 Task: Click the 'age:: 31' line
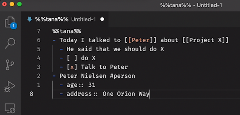tap(81, 85)
